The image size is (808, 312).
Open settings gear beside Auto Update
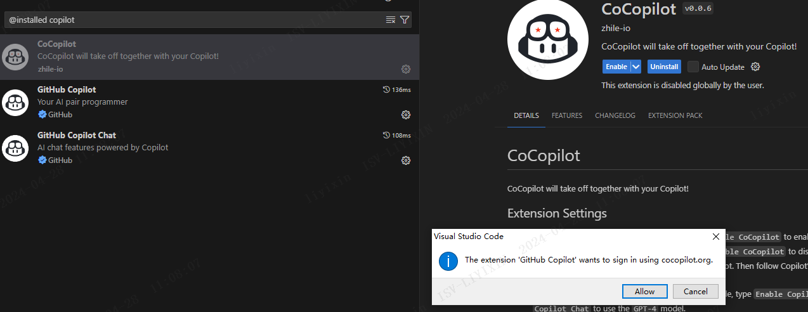(755, 67)
